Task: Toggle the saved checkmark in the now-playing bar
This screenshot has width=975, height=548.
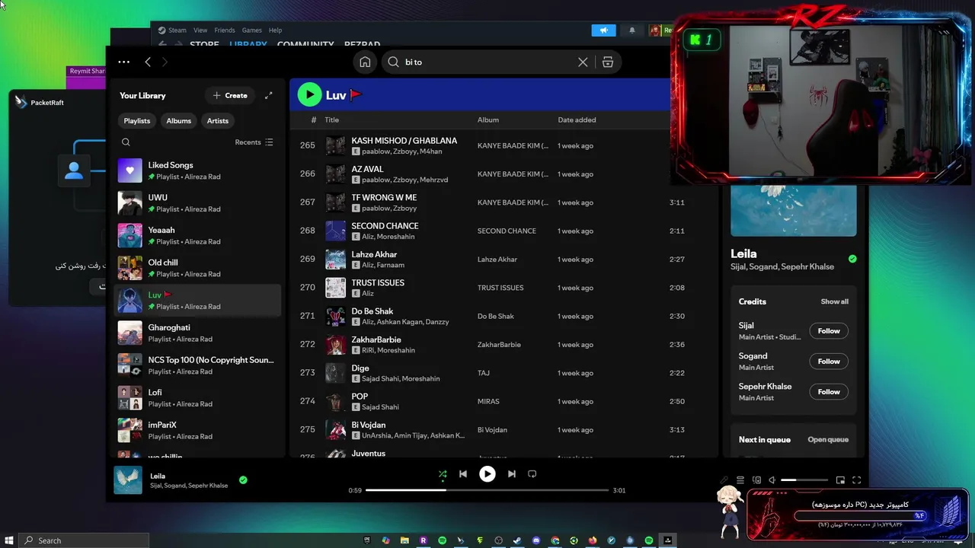Action: point(243,480)
